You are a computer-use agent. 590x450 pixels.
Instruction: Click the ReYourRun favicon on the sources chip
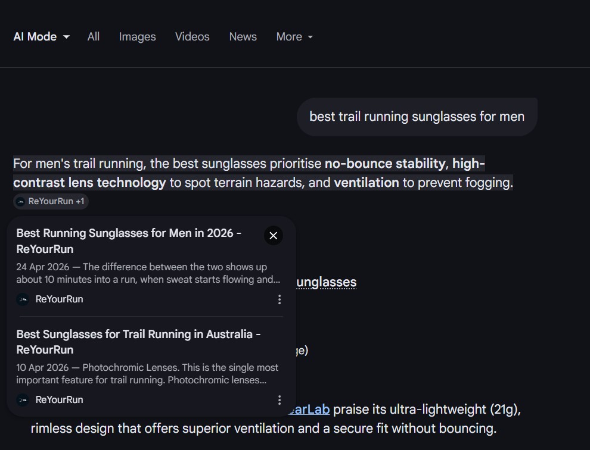click(x=20, y=201)
